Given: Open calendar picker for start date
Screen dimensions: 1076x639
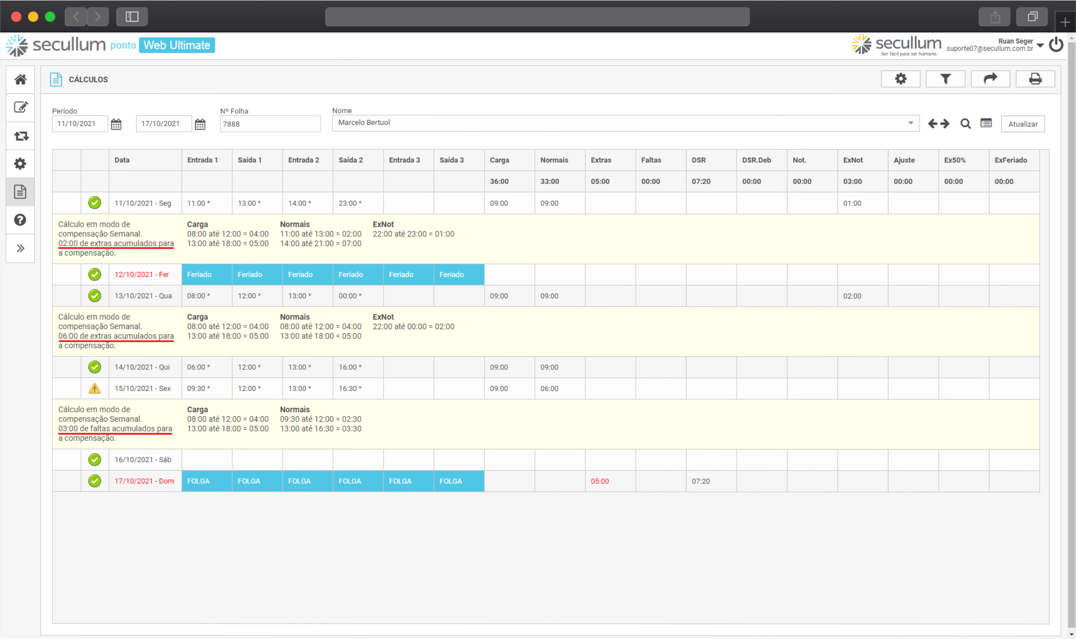Looking at the screenshot, I should pyautogui.click(x=116, y=124).
